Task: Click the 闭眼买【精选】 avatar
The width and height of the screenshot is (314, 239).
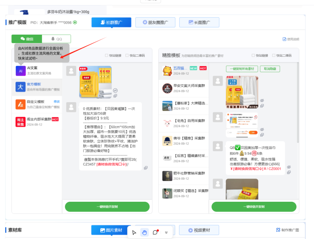Action: (167, 193)
